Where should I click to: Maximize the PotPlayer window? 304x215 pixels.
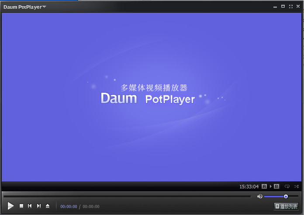pos(283,7)
